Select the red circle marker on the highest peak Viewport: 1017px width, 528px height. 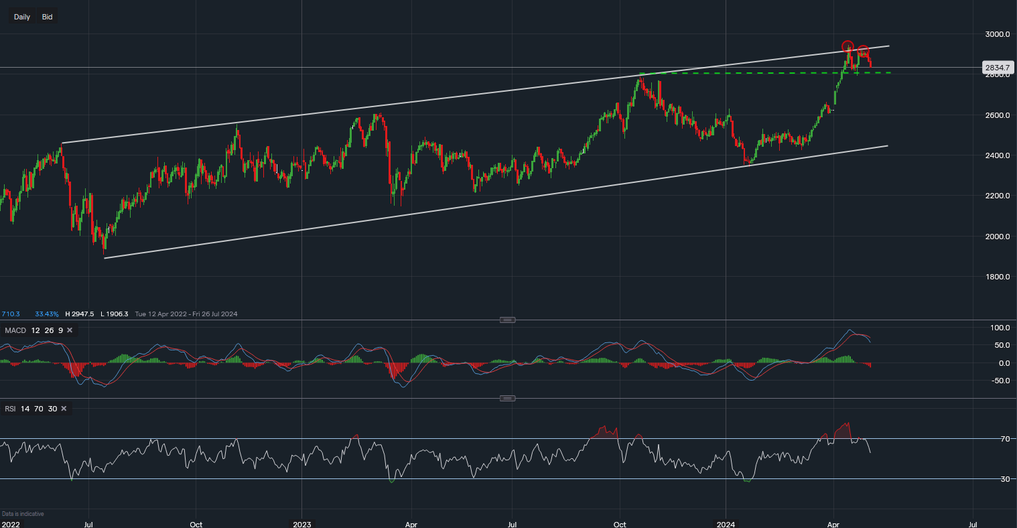click(x=847, y=46)
